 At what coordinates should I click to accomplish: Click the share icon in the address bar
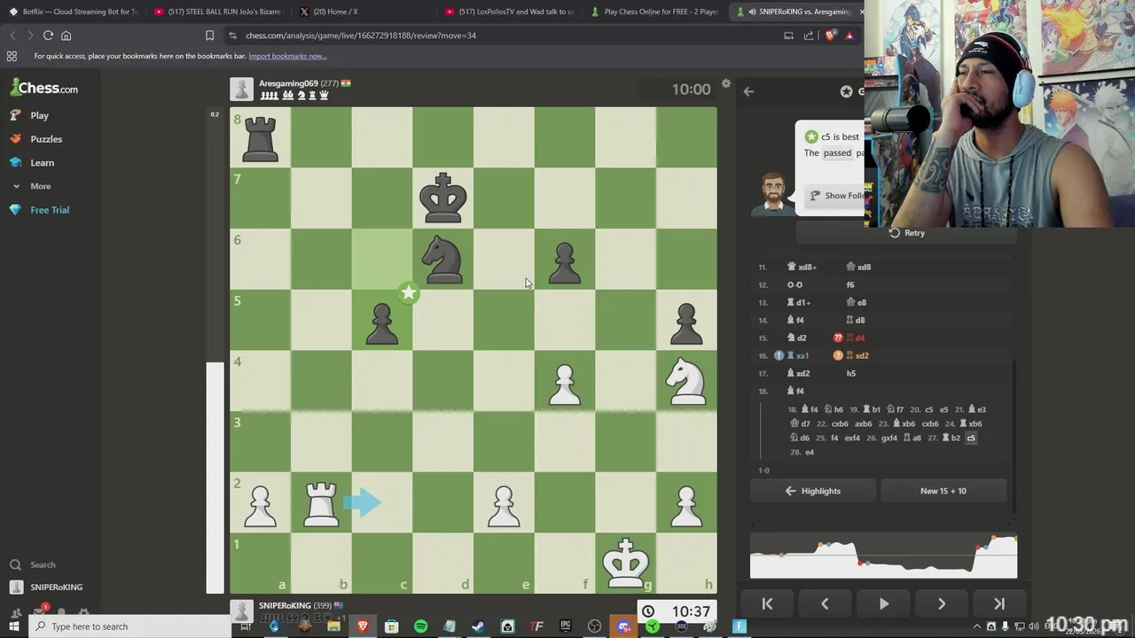click(809, 35)
